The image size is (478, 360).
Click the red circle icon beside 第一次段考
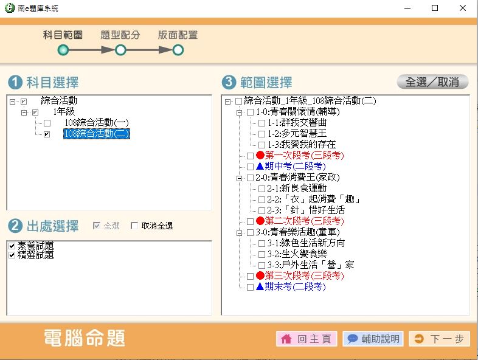260,156
